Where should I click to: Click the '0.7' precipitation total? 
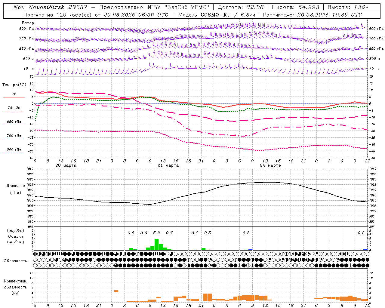click(169, 233)
